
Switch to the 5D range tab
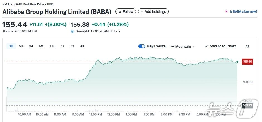pyautogui.click(x=21, y=46)
